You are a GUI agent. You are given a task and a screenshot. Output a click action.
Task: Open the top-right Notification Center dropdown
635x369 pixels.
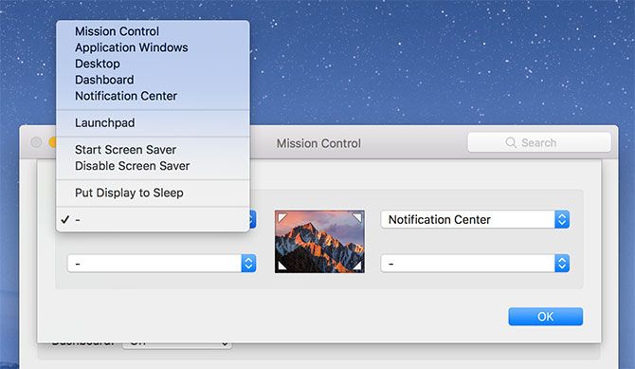click(475, 219)
